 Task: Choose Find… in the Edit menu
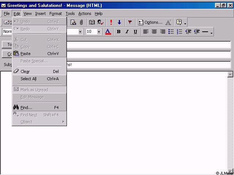tap(39, 108)
